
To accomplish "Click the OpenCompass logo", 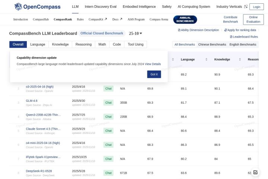I will coord(37,7).
